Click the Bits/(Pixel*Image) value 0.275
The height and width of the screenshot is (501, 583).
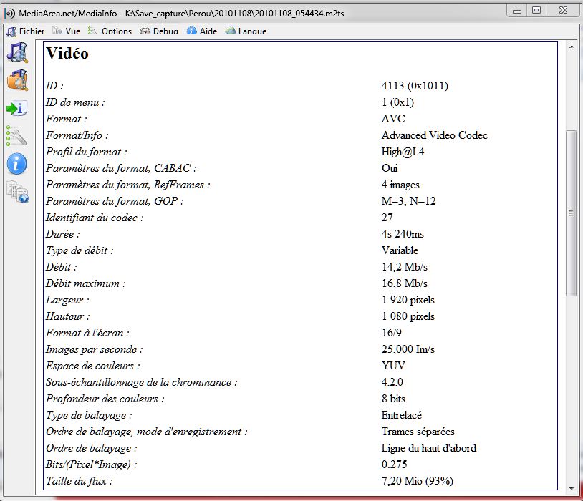click(x=394, y=464)
